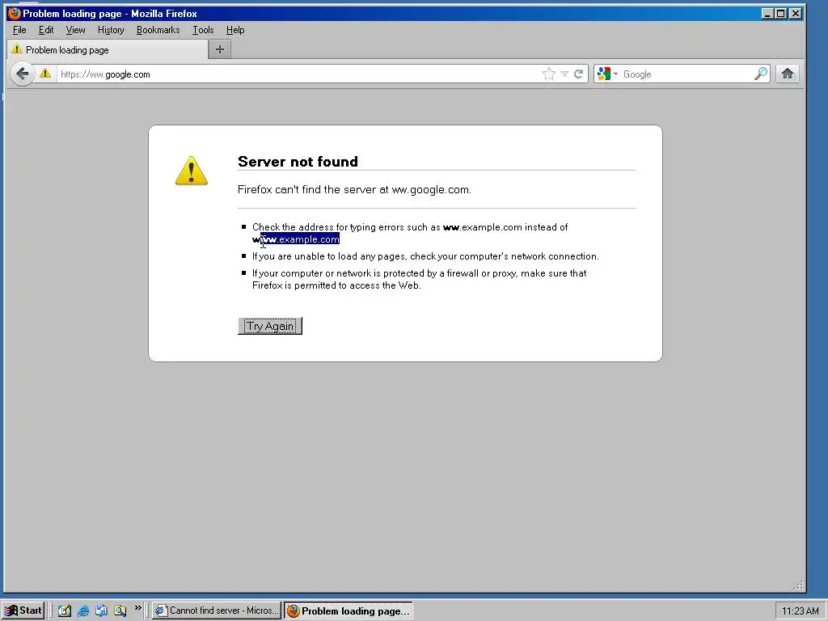Image resolution: width=828 pixels, height=621 pixels.
Task: Click the third quick launch taskbar icon
Action: [101, 611]
